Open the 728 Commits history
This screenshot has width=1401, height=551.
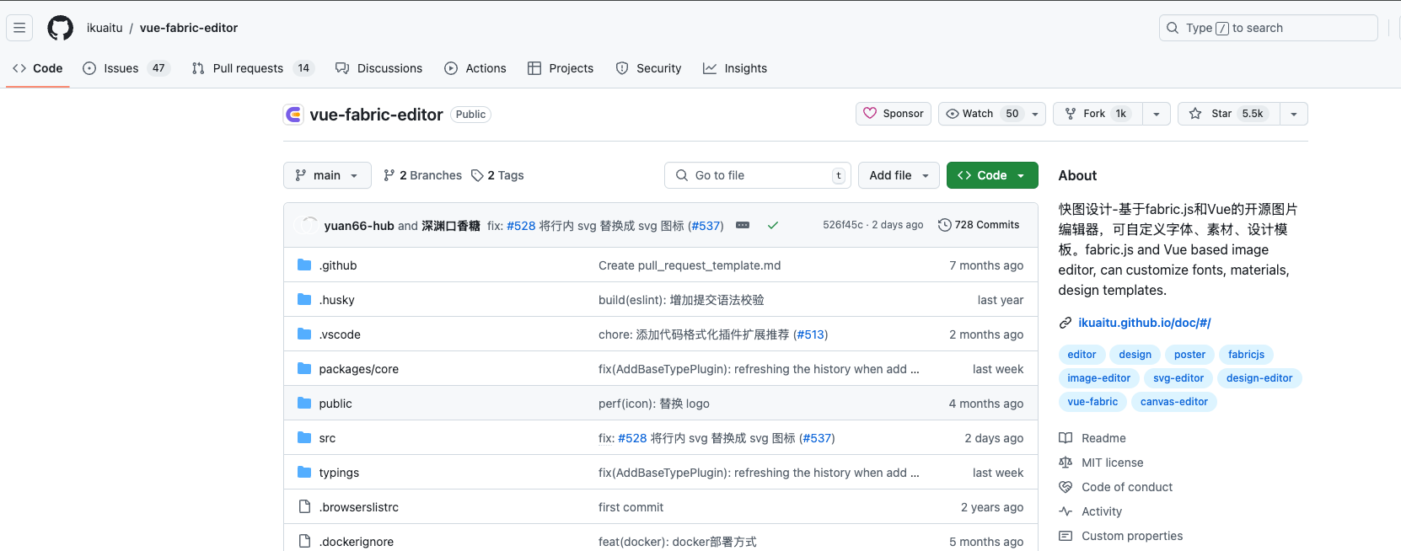click(x=979, y=225)
